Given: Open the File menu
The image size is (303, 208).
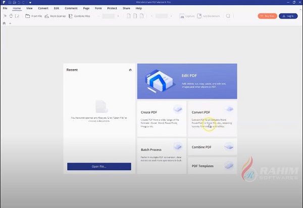Looking at the screenshot, I should coord(5,8).
